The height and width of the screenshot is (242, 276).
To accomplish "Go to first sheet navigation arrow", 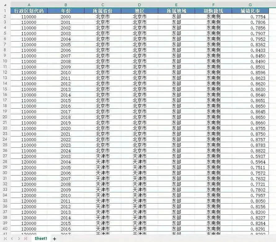I will 5,239.
